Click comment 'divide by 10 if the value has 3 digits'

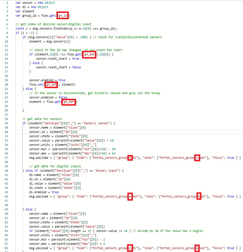click(x=170, y=231)
